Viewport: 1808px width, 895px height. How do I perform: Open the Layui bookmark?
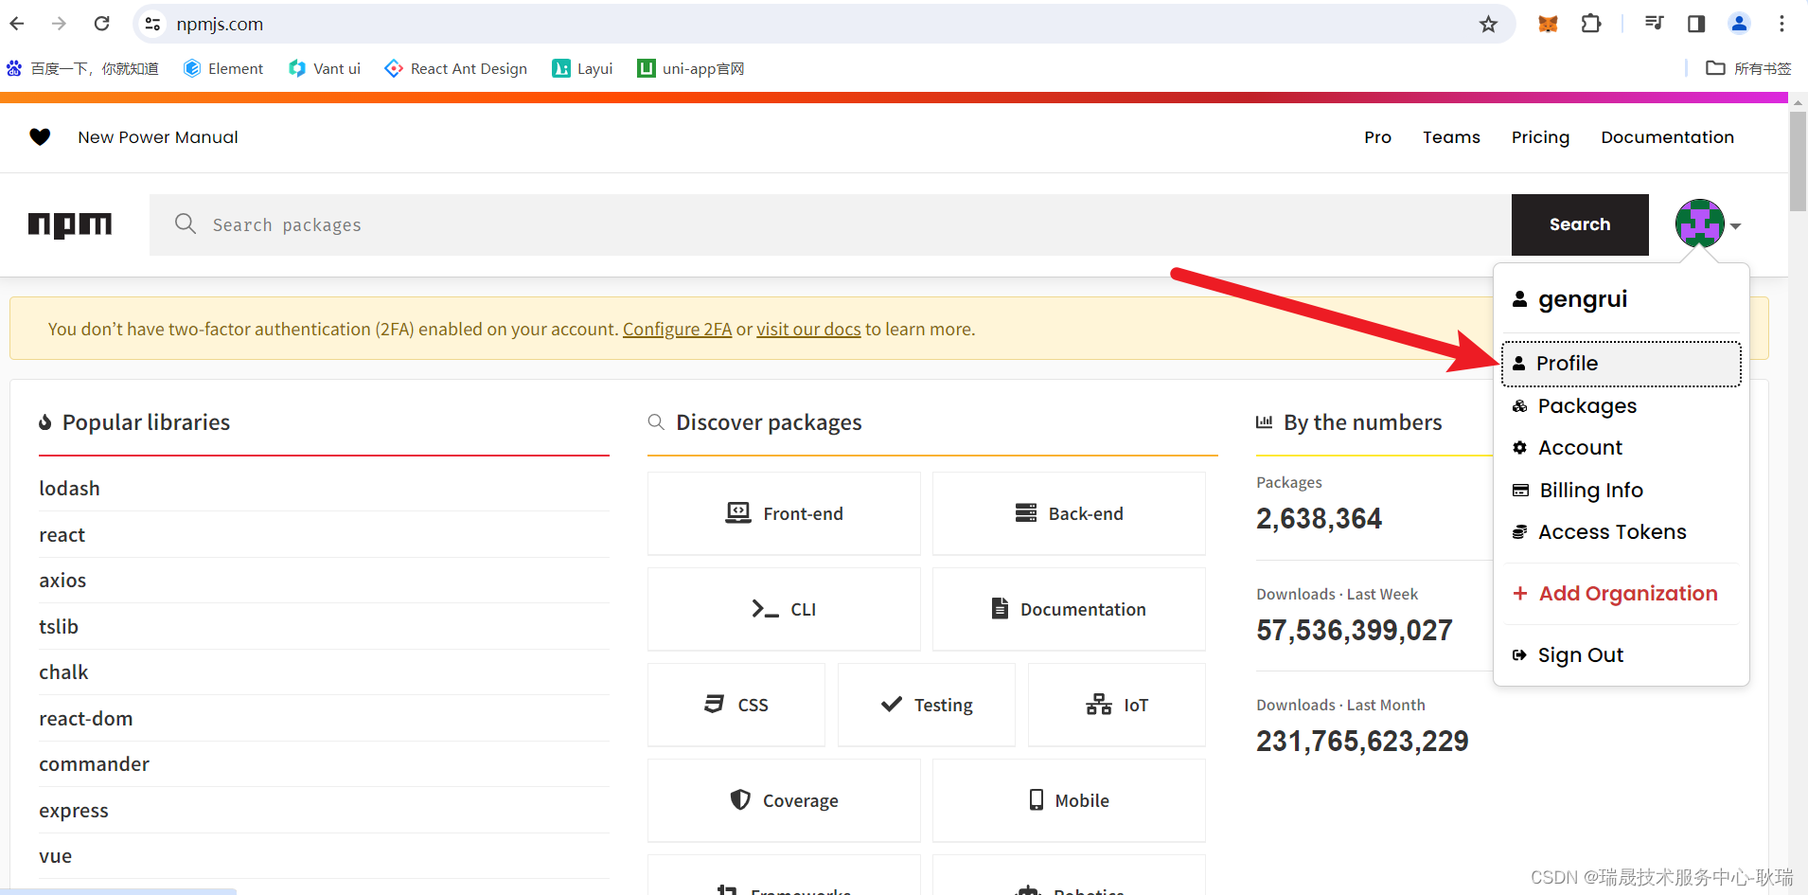tap(582, 68)
